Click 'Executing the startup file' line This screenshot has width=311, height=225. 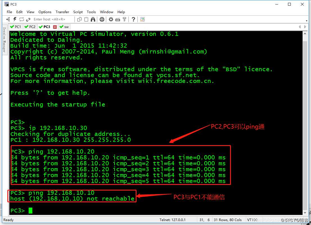[58, 105]
